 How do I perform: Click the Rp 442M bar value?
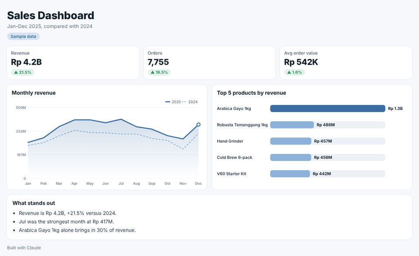322,174
